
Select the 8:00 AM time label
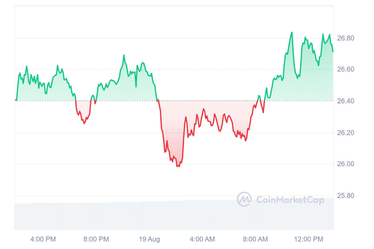[255, 239]
